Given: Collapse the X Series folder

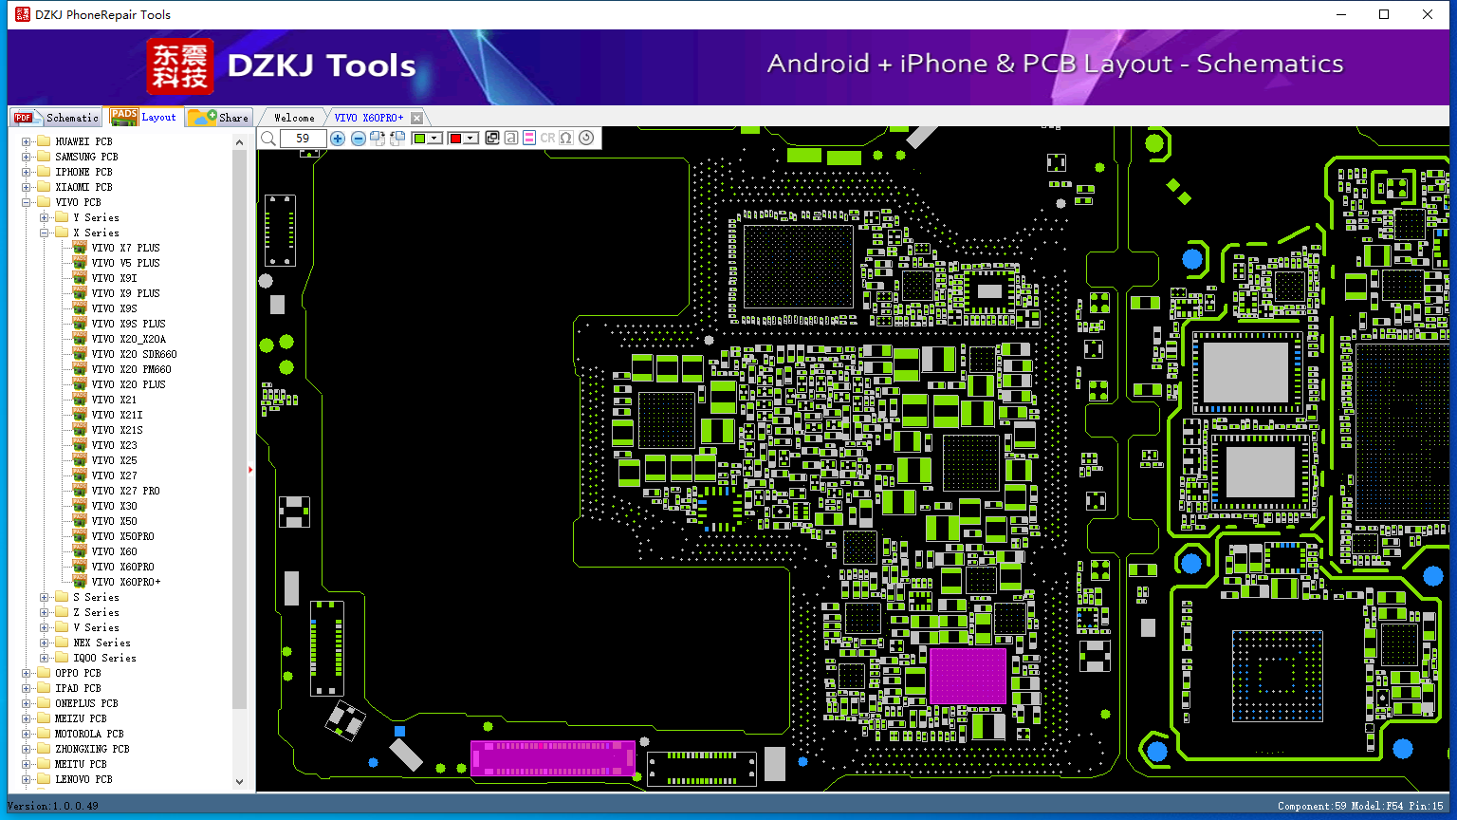Looking at the screenshot, I should (45, 233).
